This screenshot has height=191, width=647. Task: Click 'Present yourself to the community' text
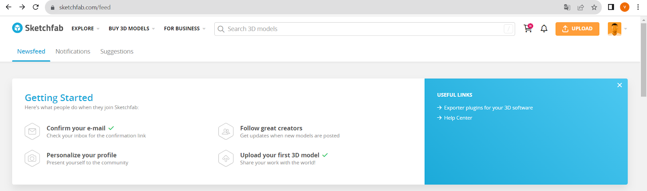tap(87, 163)
